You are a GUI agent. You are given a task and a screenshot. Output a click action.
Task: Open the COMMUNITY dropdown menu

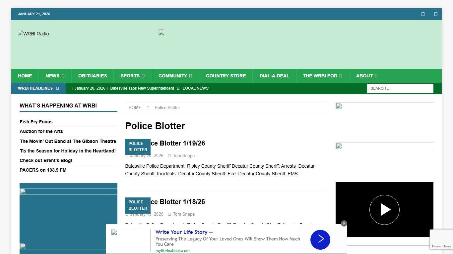pyautogui.click(x=175, y=76)
